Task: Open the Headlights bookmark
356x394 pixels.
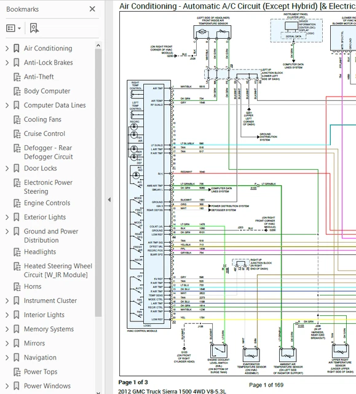Action: (x=40, y=252)
